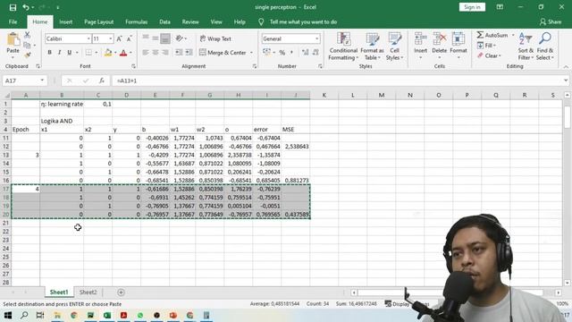This screenshot has height=322, width=572.
Task: Expand the Name Box dropdown arrow
Action: pos(42,80)
